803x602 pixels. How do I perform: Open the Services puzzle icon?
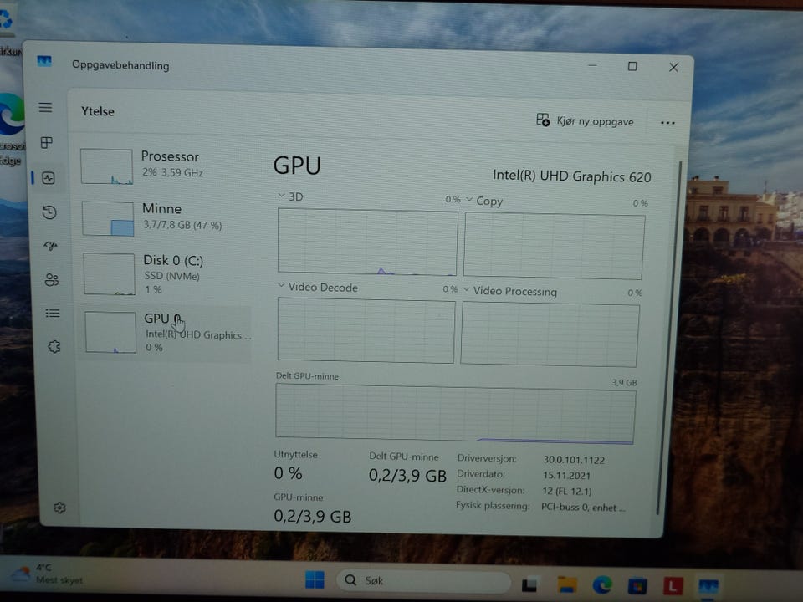coord(54,346)
